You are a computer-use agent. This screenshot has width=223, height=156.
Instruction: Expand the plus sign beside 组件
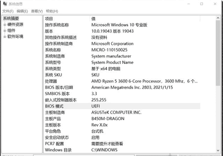(5, 31)
